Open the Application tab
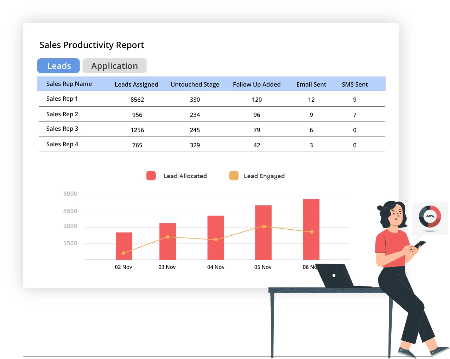The image size is (450, 359). pos(114,66)
